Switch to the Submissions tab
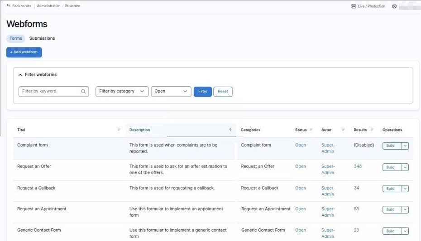 click(x=42, y=38)
